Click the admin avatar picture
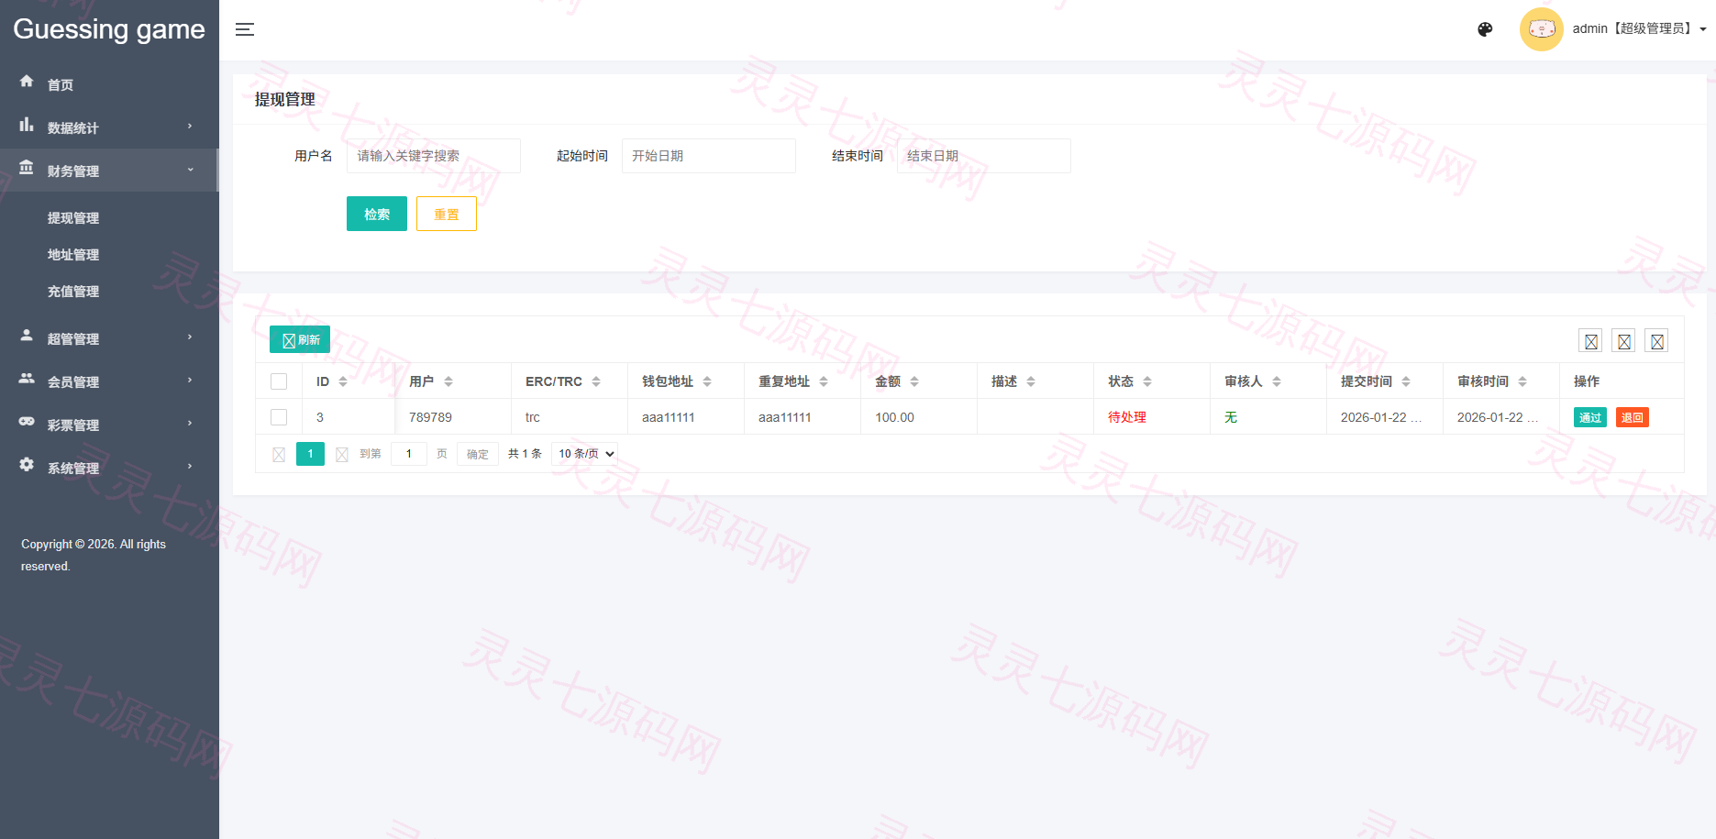 [1542, 29]
